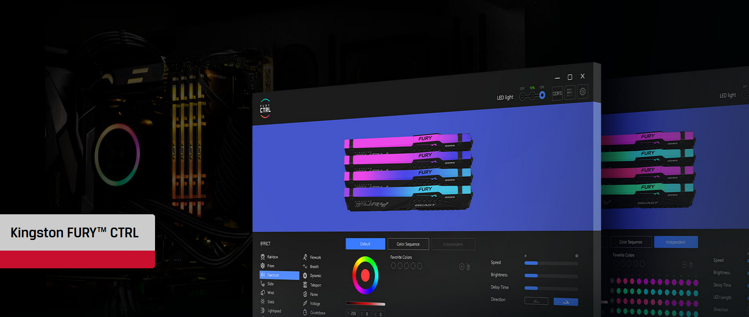The width and height of the screenshot is (749, 317).
Task: Select the Dynamic effect
Action: (x=312, y=275)
